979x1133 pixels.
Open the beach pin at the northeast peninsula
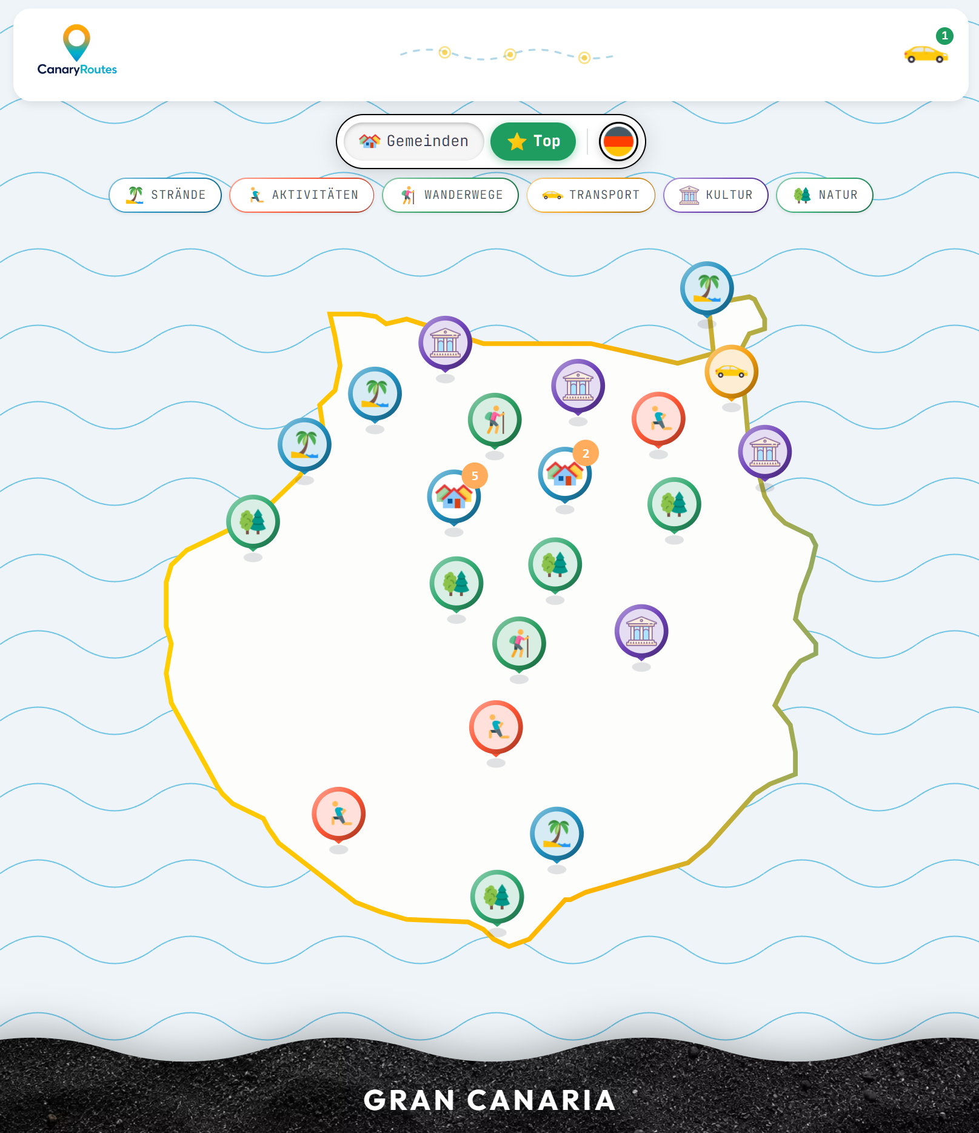tap(707, 289)
